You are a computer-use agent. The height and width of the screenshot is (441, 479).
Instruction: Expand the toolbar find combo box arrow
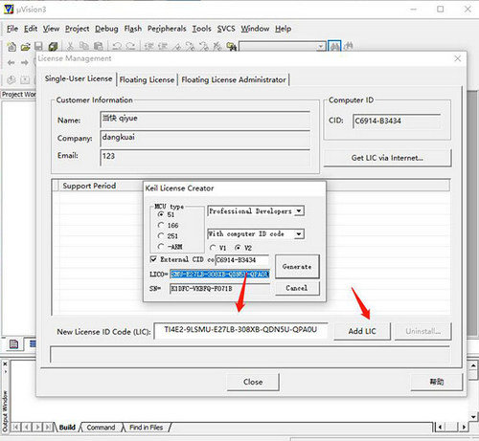pyautogui.click(x=321, y=47)
